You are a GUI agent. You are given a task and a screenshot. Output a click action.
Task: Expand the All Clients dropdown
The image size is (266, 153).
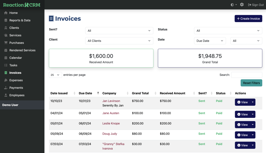119,41
